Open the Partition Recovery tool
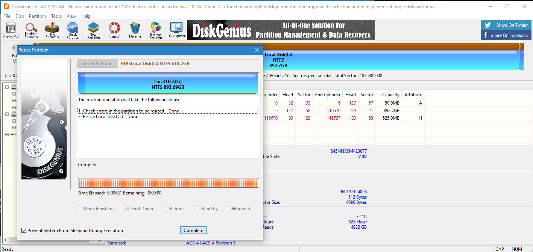533x252 pixels. pyautogui.click(x=31, y=30)
